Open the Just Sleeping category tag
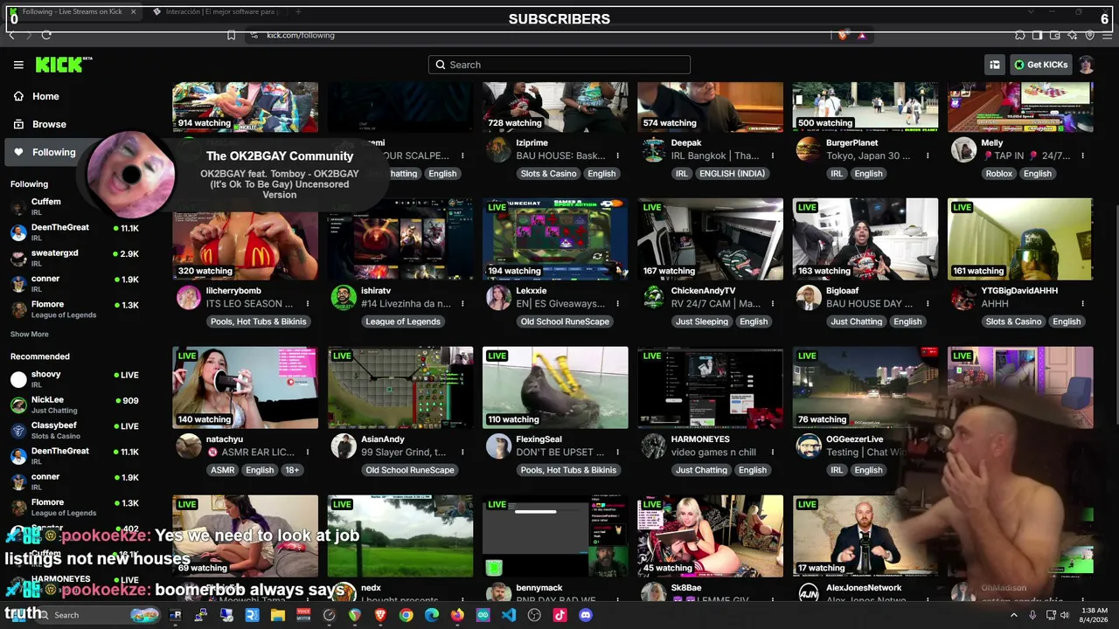The height and width of the screenshot is (629, 1119). (x=702, y=321)
